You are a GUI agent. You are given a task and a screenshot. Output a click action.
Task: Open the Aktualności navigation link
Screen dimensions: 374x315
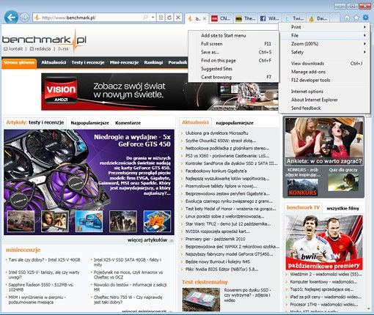(x=54, y=62)
